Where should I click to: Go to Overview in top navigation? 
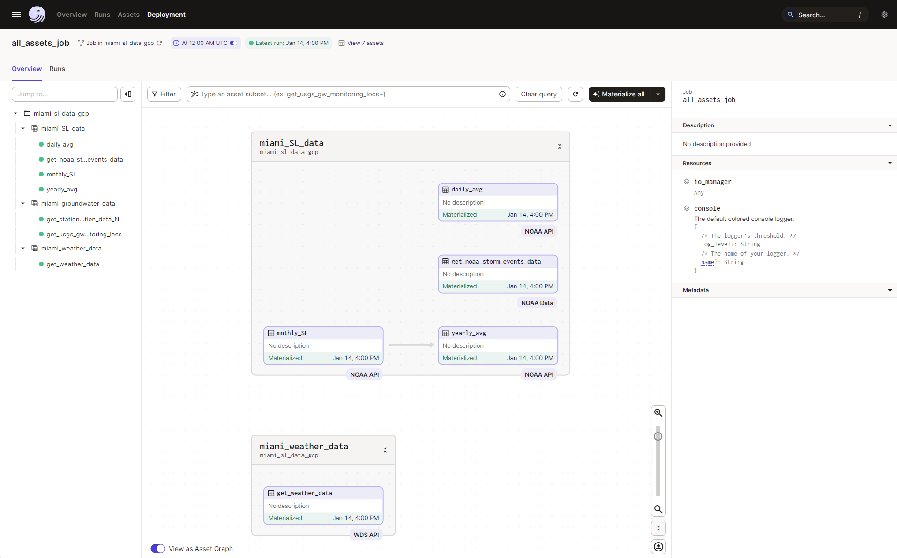click(72, 15)
